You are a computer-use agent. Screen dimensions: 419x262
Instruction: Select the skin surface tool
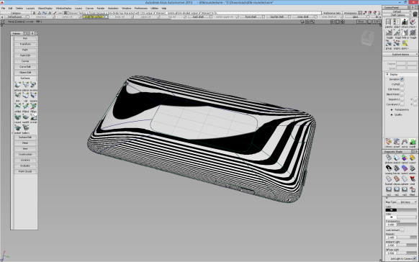18,96
